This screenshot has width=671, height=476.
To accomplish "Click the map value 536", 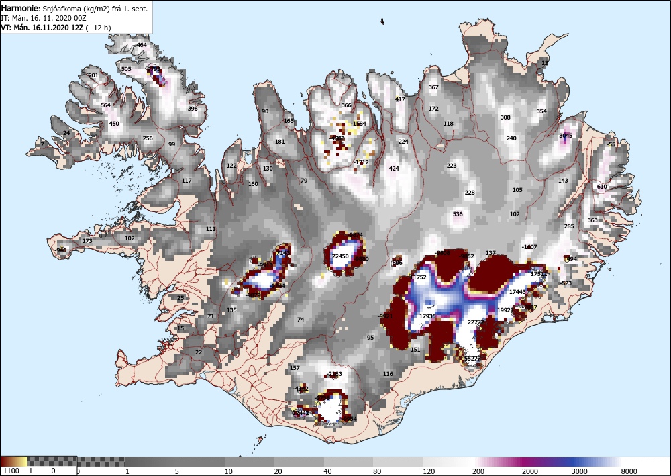I will (x=458, y=214).
